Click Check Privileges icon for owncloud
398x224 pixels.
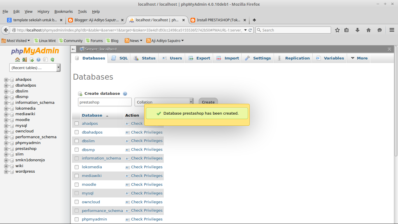point(128,202)
